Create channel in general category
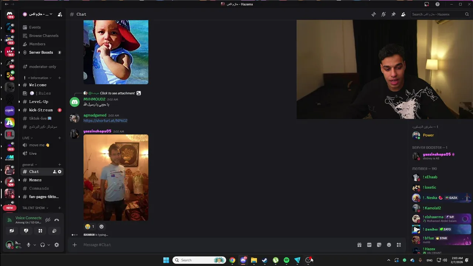 59,165
